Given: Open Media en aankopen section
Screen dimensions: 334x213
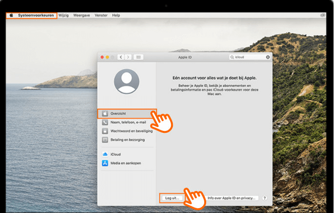Looking at the screenshot, I should (x=127, y=163).
